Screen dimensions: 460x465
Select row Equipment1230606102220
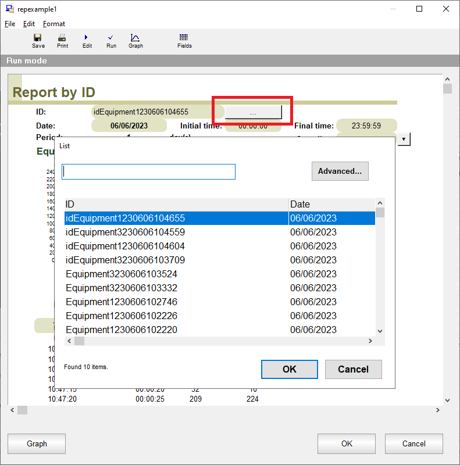[x=220, y=330]
